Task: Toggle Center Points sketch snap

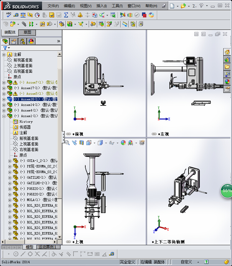Action: tap(16, 254)
